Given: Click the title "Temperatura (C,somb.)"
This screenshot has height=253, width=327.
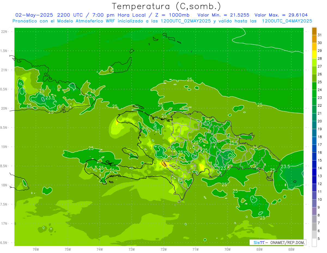Looking at the screenshot, I should coord(166,7).
